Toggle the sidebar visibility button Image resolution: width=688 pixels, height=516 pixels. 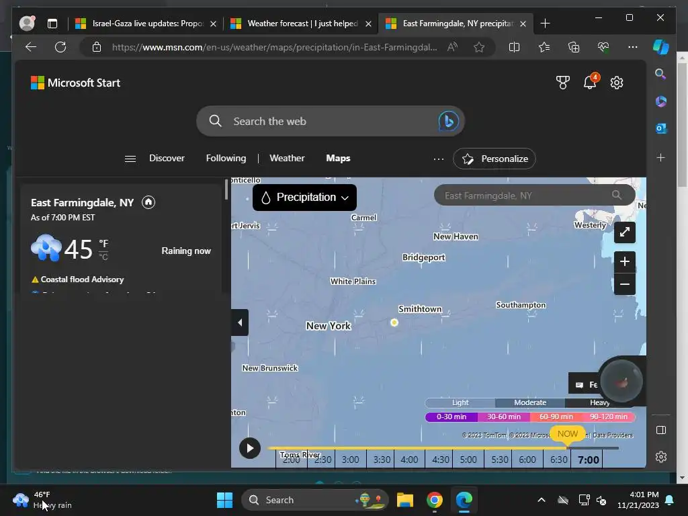(x=661, y=430)
